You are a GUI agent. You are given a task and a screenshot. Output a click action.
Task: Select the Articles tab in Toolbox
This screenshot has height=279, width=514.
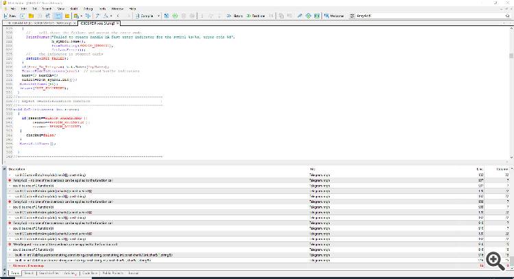coord(70,273)
